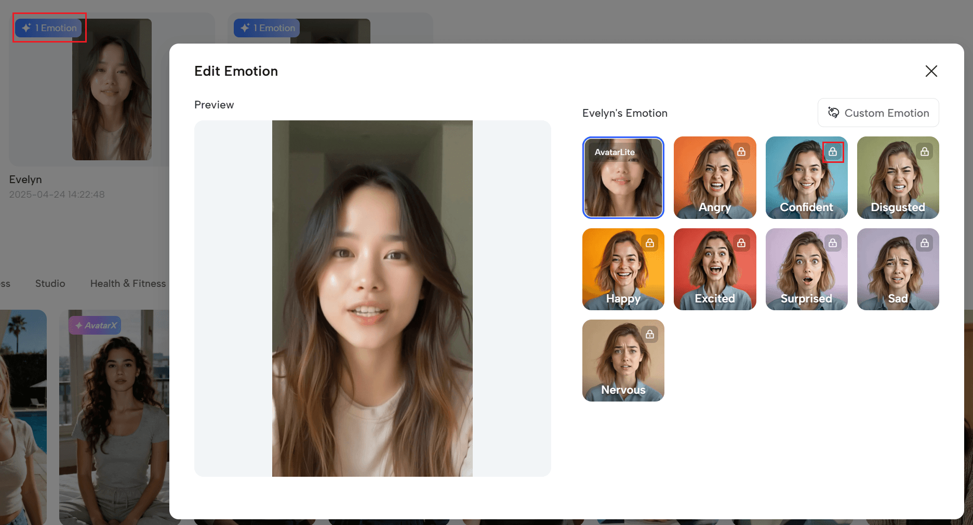Click the lock icon on Nervous emotion

[650, 335]
